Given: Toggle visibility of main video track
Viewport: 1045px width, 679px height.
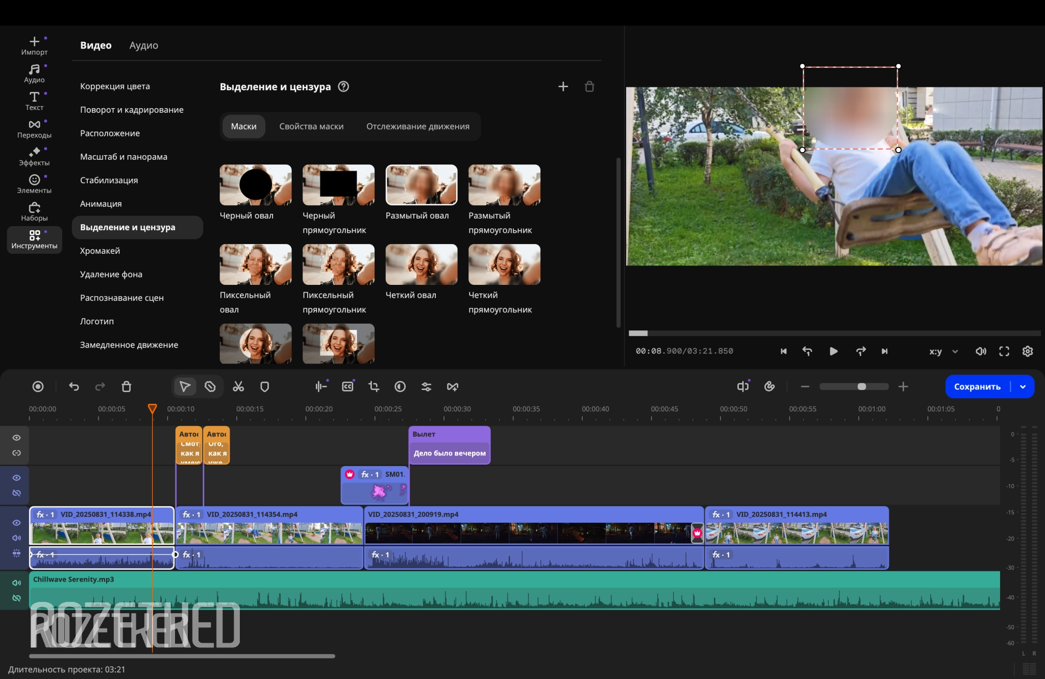Looking at the screenshot, I should click(16, 523).
